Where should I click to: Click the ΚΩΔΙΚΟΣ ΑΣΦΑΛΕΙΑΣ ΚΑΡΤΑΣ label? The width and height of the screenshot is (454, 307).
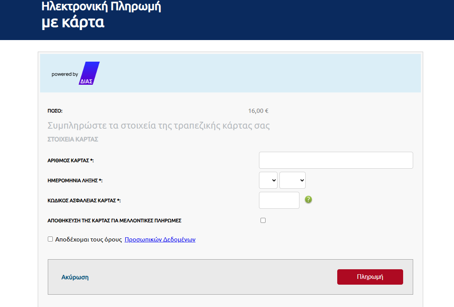(x=84, y=201)
